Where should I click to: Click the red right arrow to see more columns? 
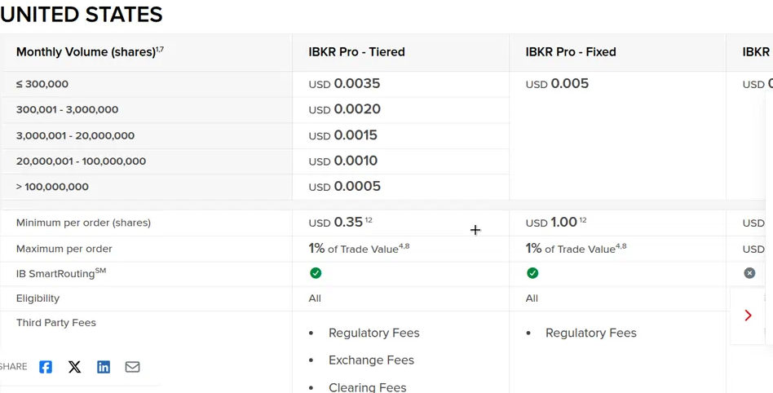[x=748, y=316]
